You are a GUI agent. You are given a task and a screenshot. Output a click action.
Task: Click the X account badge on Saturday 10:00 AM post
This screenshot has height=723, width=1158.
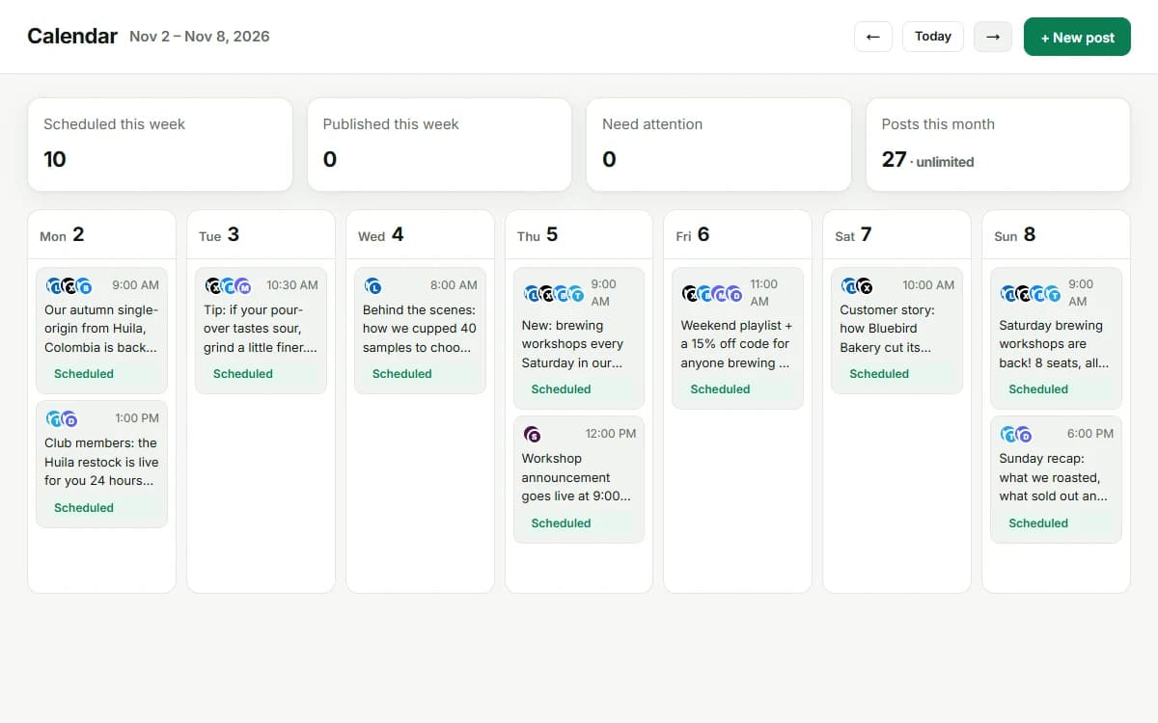(x=866, y=286)
